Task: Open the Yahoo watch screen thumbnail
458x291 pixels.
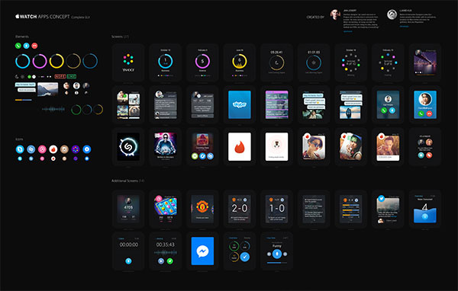Action: click(x=128, y=62)
